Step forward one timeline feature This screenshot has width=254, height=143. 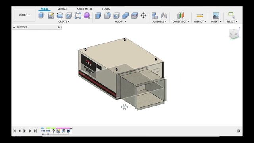(30, 131)
